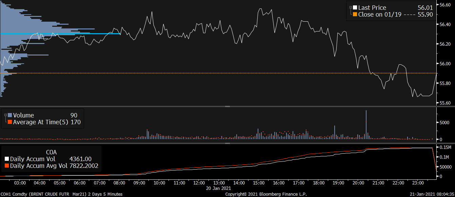Click the orange Close on 01/19 swatch
This screenshot has height=197, width=455.
click(355, 15)
